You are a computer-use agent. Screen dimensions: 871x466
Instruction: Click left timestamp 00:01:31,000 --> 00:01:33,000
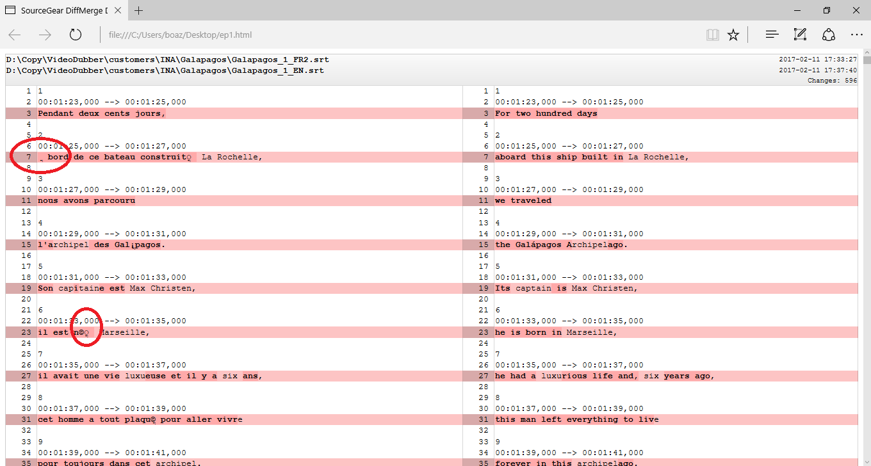coord(112,277)
